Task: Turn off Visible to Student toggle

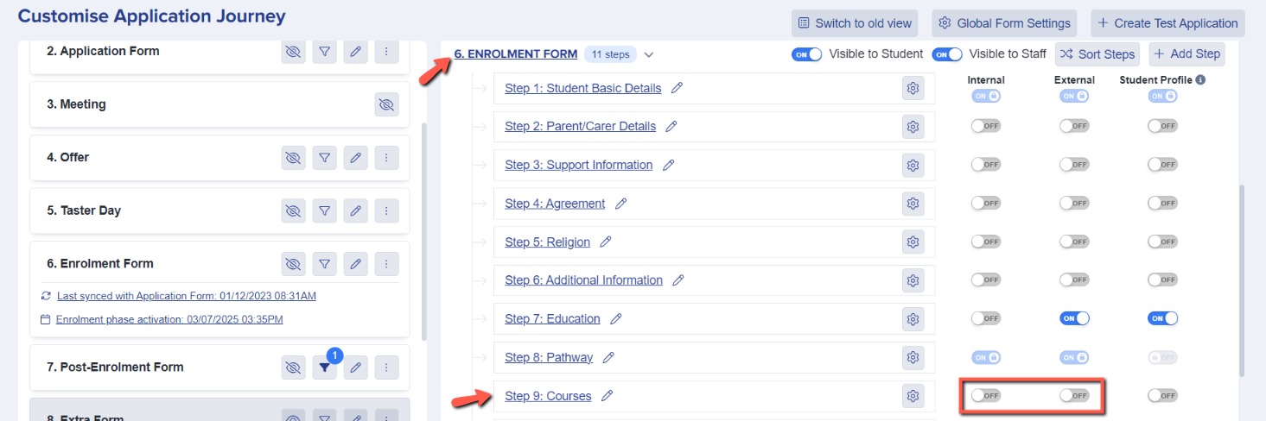Action: [806, 54]
